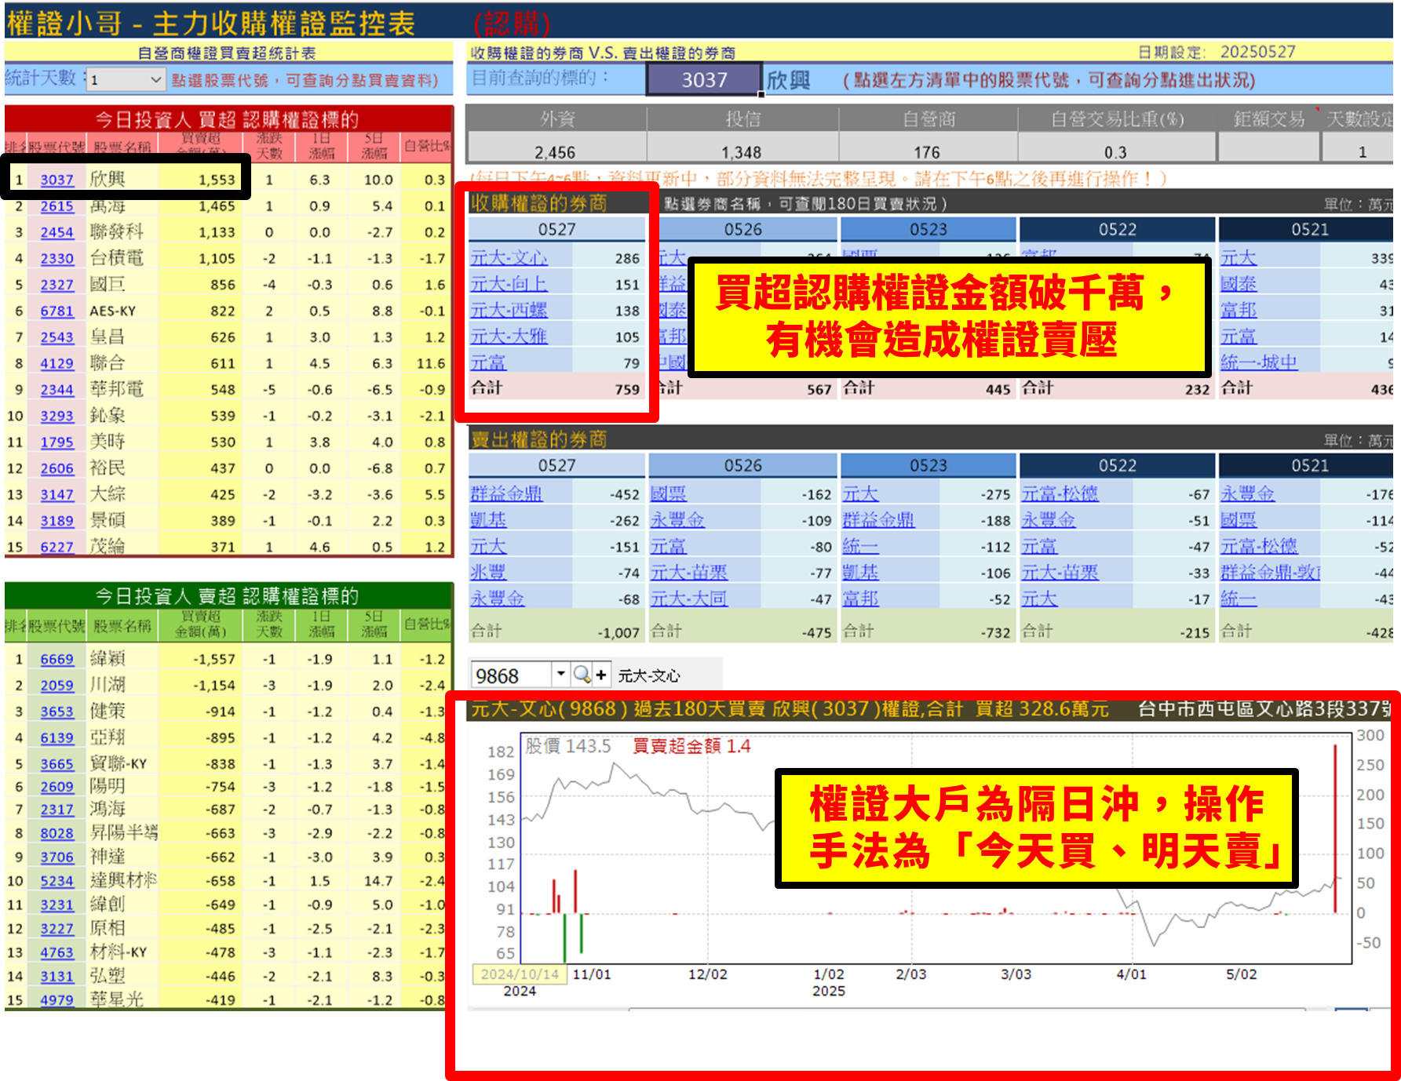Screen dimensions: 1401x1081
Task: Open stock code 2317 鴻海 link
Action: [57, 809]
